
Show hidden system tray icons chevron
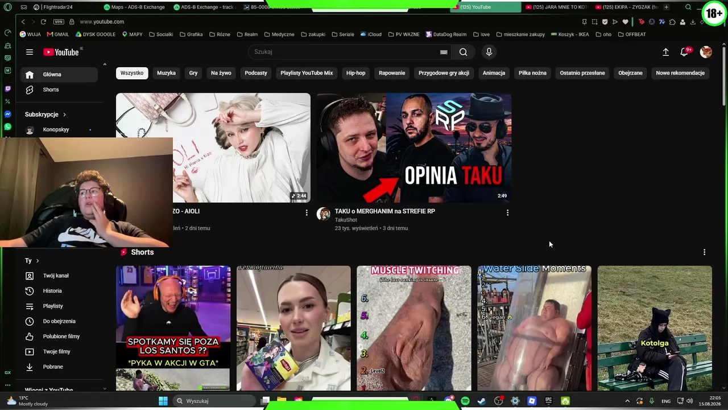pos(627,401)
